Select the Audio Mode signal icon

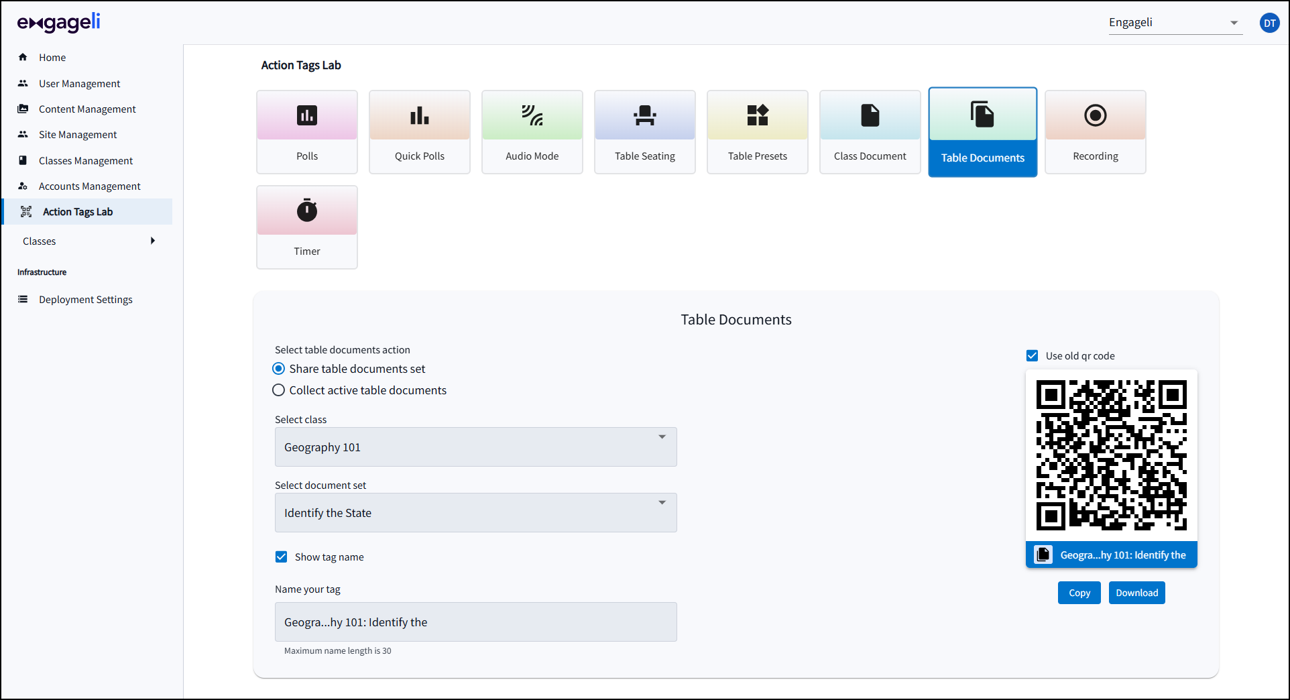pos(532,115)
